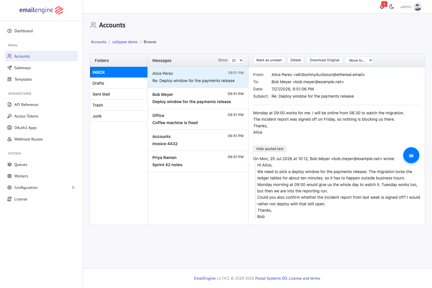Click the blue compose envelope button

[x=411, y=155]
